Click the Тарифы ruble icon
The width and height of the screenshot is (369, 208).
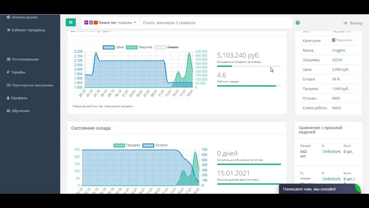click(x=8, y=72)
